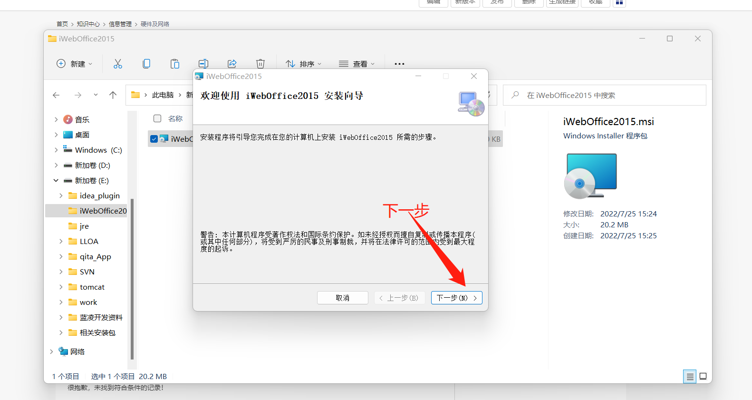Open the three-dot more options menu
The height and width of the screenshot is (400, 752).
pyautogui.click(x=399, y=64)
